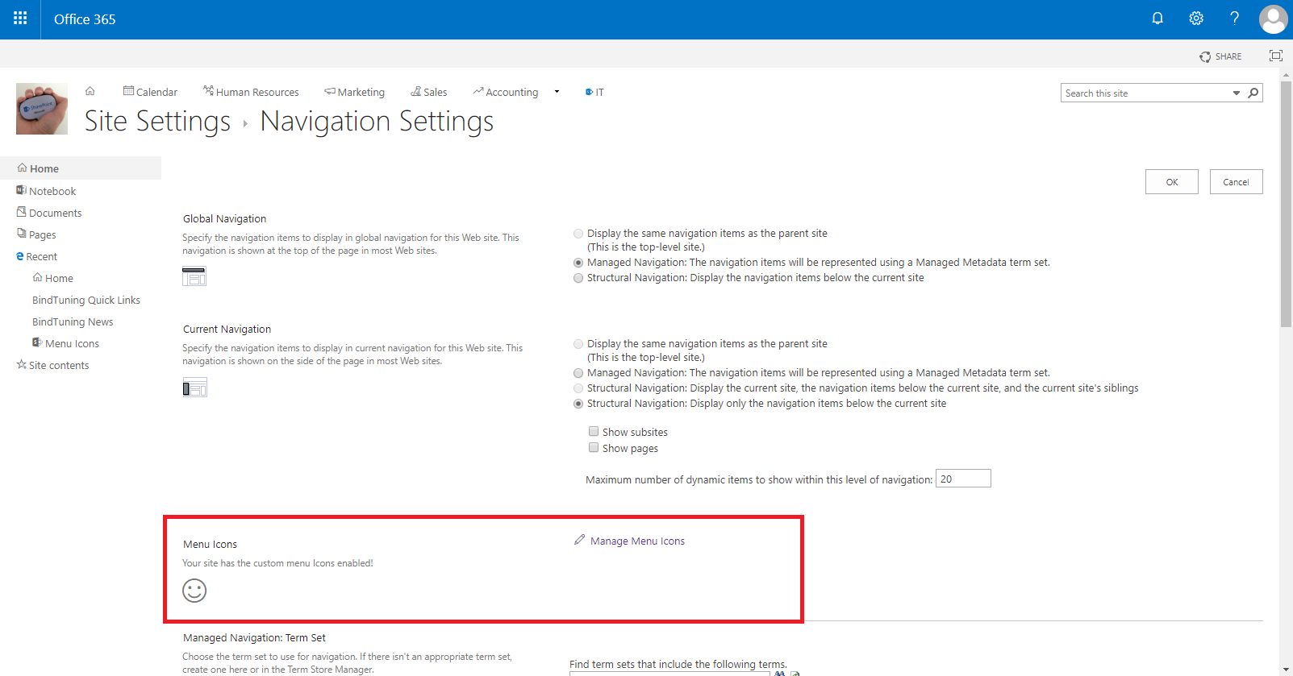Open Menu Icons in the sidebar
This screenshot has height=676, width=1293.
65,343
